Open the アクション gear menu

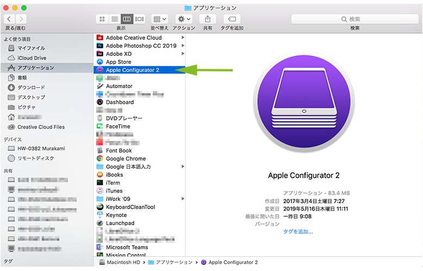pos(184,19)
